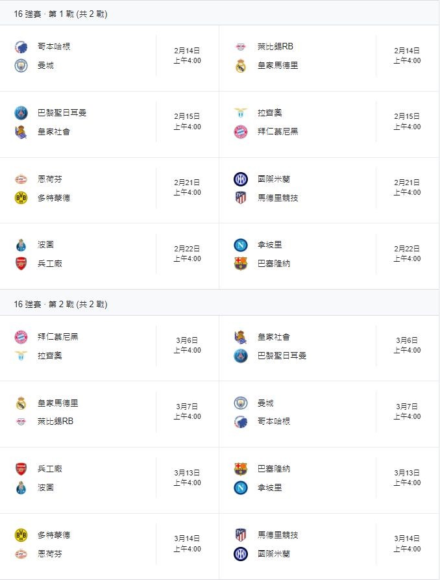The width and height of the screenshot is (440, 580).
Task: Click the Real Madrid crest in first leg
Action: (241, 66)
